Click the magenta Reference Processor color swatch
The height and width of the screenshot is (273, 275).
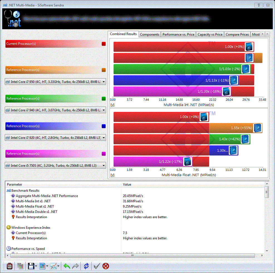click(x=104, y=154)
